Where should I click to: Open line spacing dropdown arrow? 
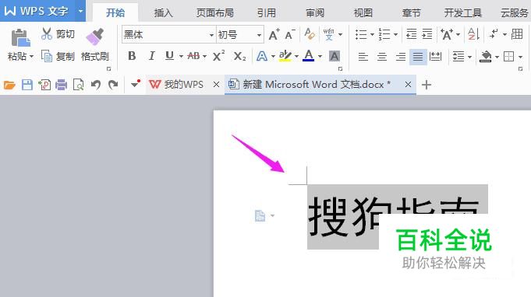coord(469,57)
